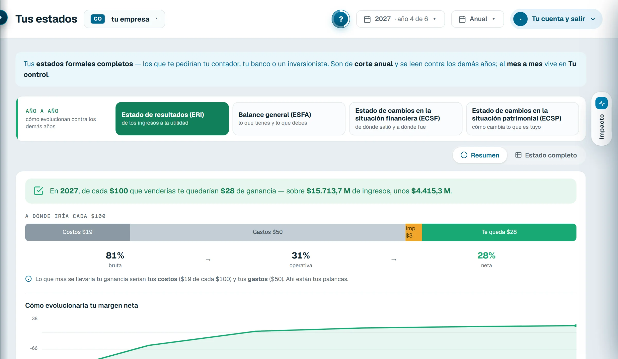
Task: Open the Anual period dropdown
Action: (477, 19)
